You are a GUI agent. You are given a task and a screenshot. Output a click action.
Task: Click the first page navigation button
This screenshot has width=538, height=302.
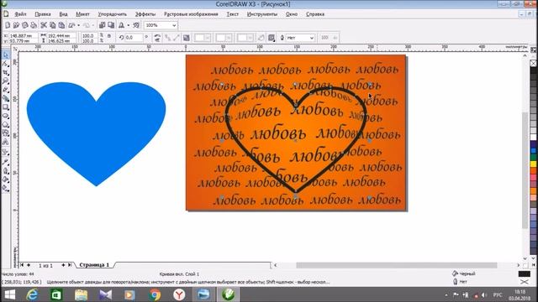(22, 265)
